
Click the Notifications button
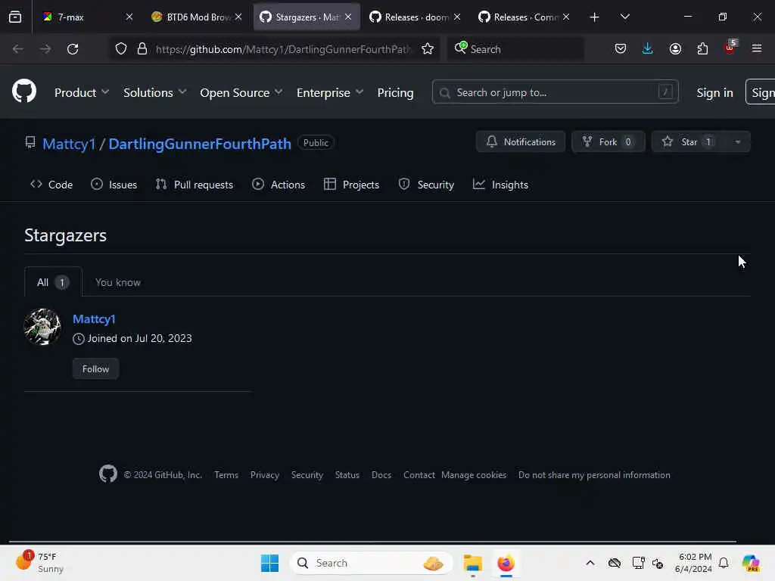(521, 141)
